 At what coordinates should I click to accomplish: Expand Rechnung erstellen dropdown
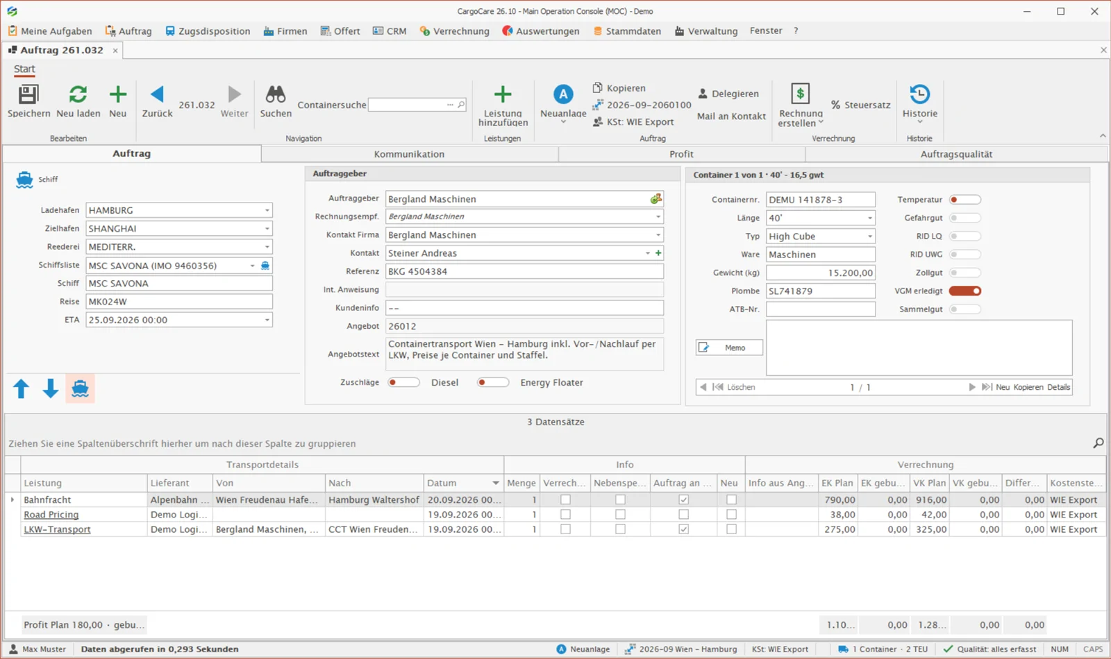click(821, 122)
